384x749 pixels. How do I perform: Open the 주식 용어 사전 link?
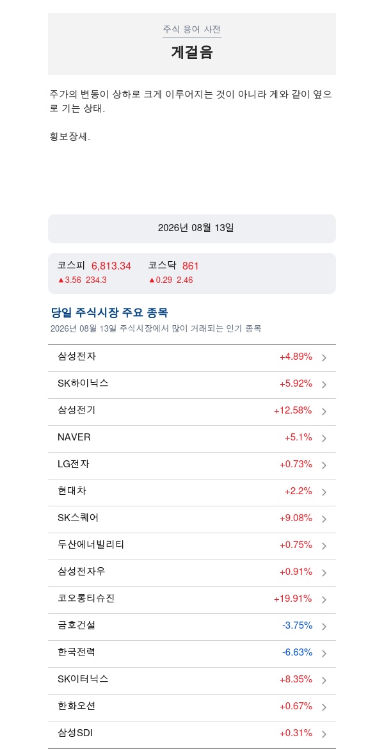[192, 29]
